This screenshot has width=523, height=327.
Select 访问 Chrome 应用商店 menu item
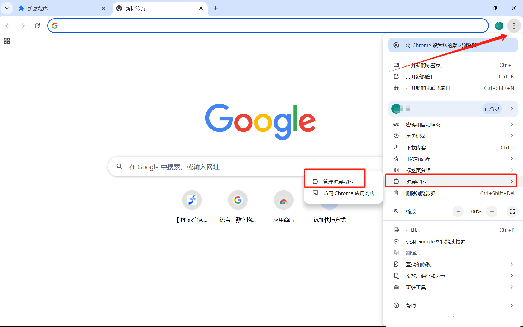(348, 193)
